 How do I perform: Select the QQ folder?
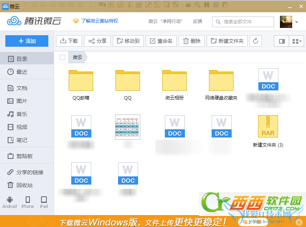pyautogui.click(x=128, y=85)
